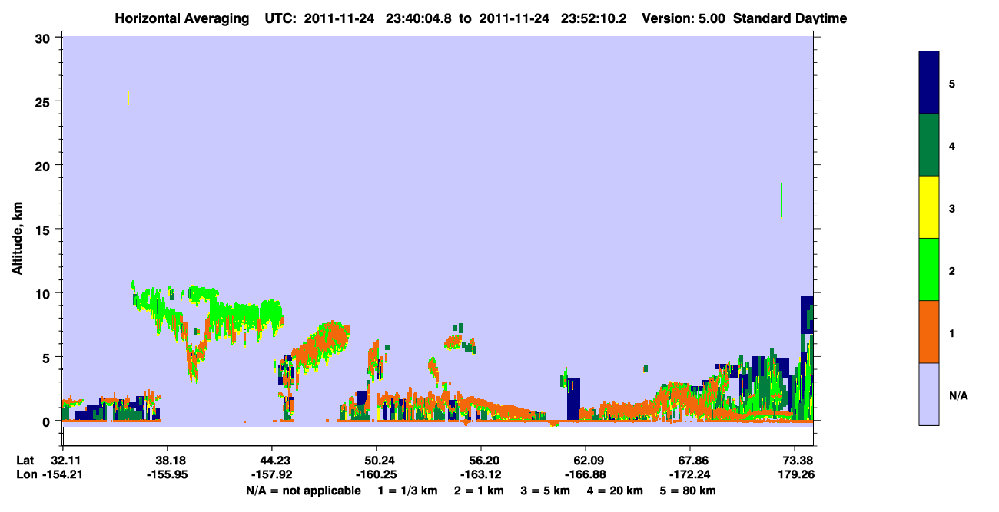Click the color bar label 1

pyautogui.click(x=952, y=332)
